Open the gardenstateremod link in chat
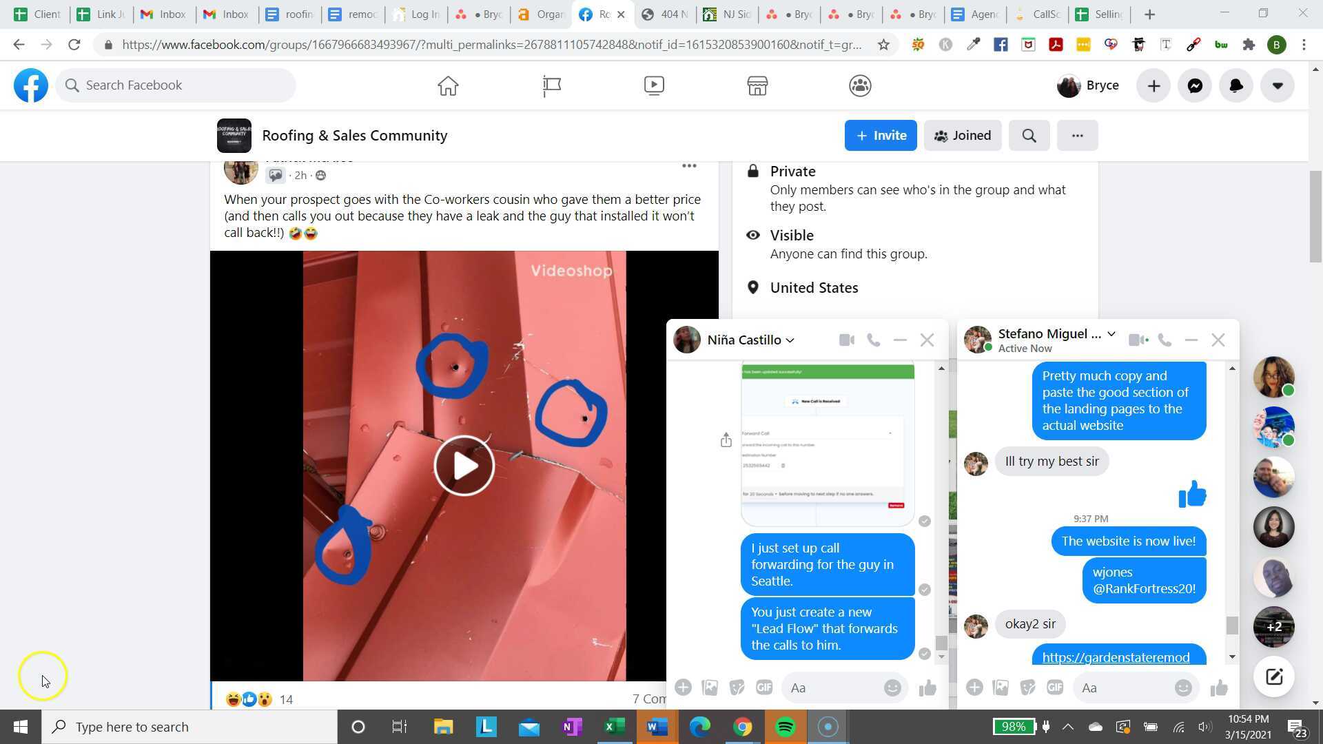This screenshot has height=744, width=1323. click(1116, 657)
